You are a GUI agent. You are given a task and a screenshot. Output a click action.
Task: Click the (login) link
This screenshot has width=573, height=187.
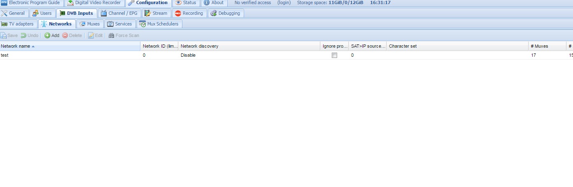[284, 2]
